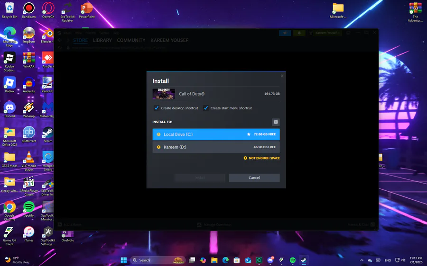Screen dimensions: 427x266
Task: Open the Roblox desktop icon
Action: [x=9, y=85]
